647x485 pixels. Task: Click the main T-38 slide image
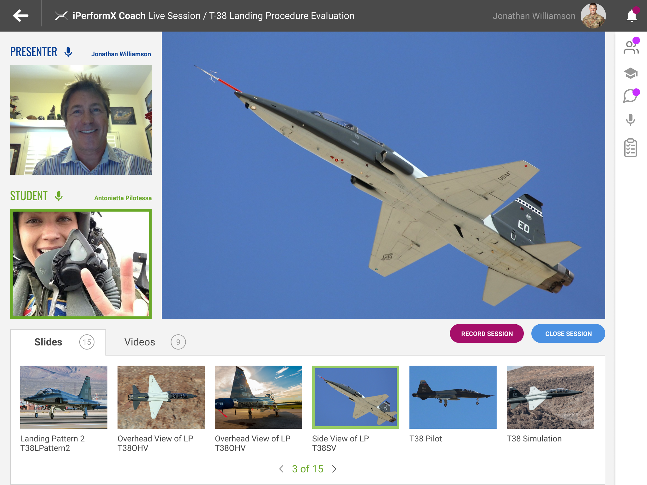click(x=384, y=175)
